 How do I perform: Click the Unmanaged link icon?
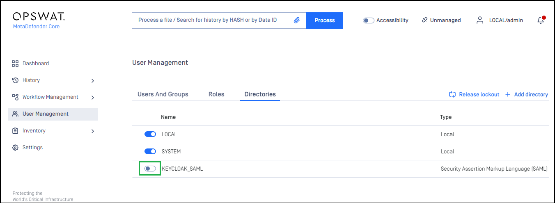point(425,20)
